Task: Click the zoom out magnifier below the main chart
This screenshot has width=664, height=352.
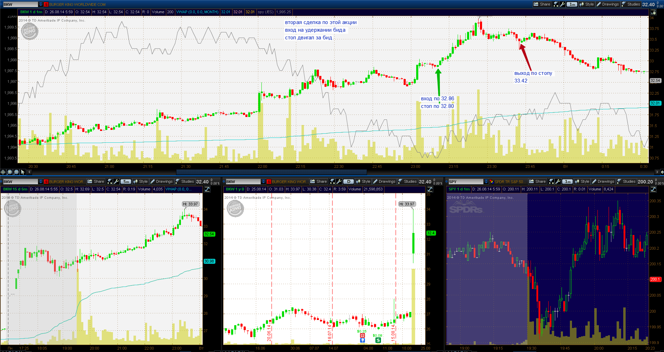Action: click(x=16, y=172)
